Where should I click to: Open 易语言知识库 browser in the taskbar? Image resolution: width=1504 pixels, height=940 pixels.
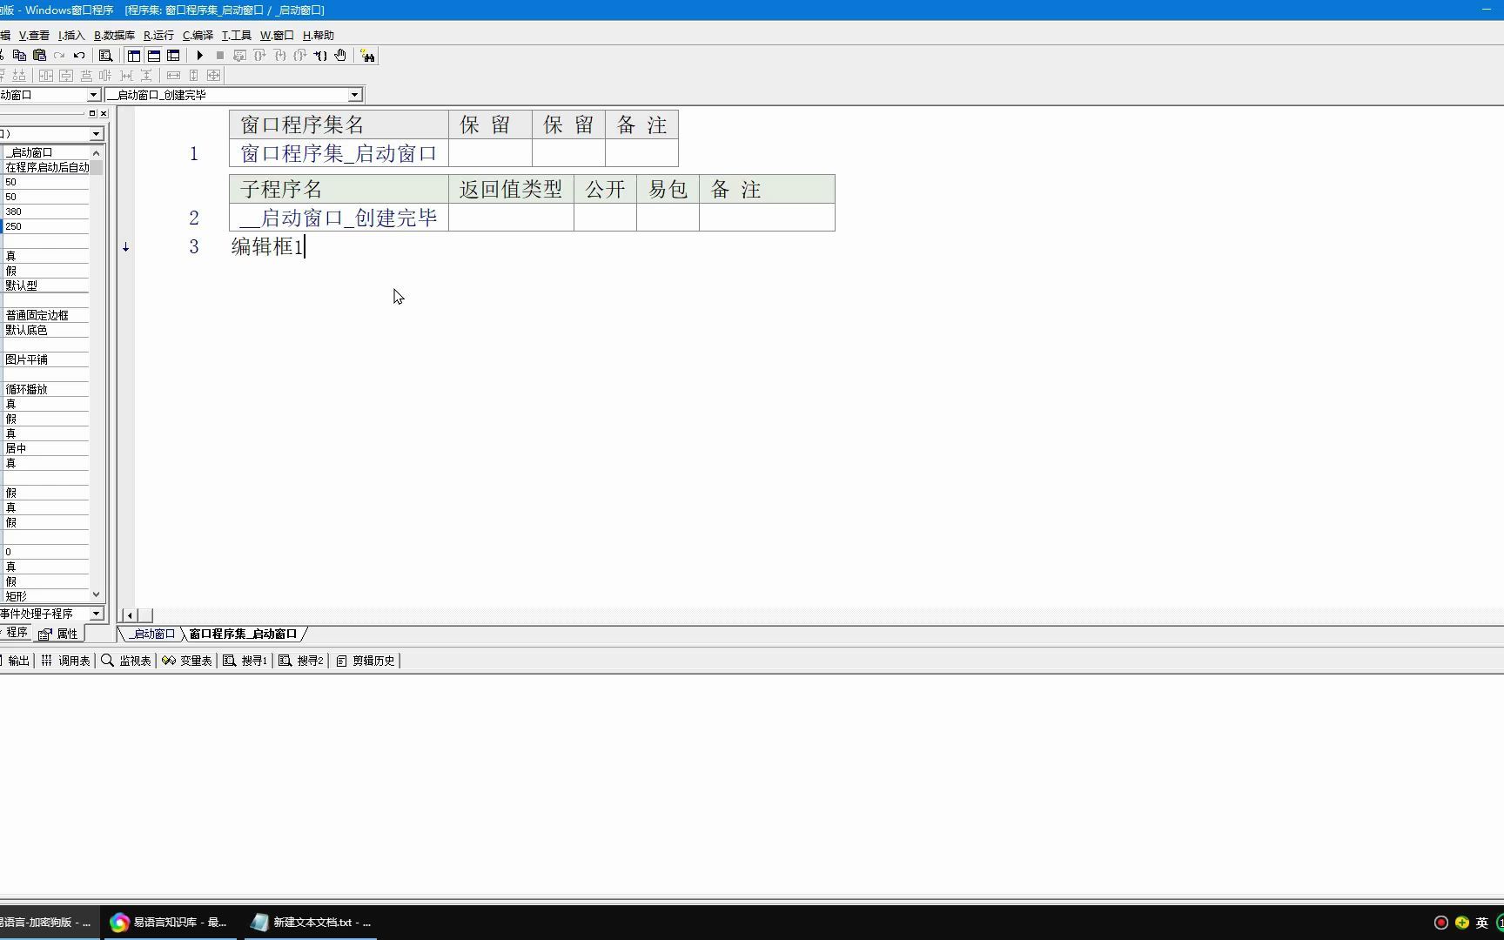click(x=170, y=922)
